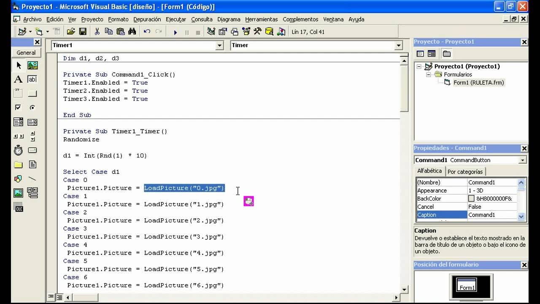540x304 pixels.
Task: Select the Label control tool
Action: click(18, 79)
